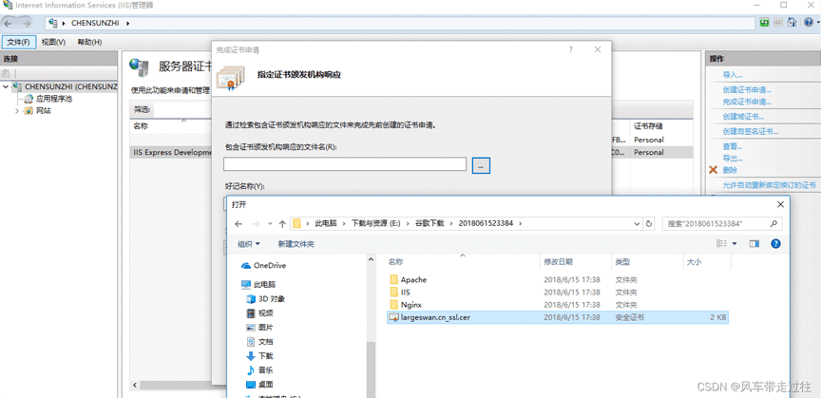Click the green refresh page icon in IIS toolbar
The image size is (821, 398).
(765, 23)
